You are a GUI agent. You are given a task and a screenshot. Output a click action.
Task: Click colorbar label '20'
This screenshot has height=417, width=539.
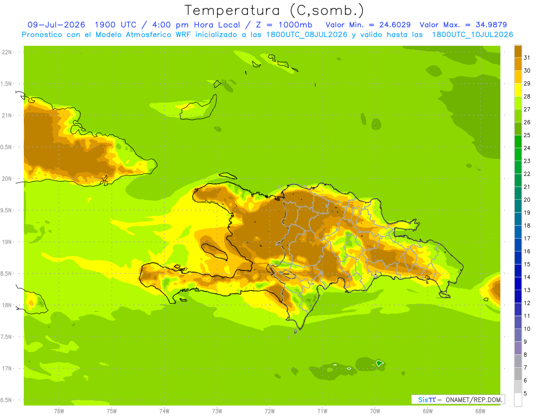pyautogui.click(x=527, y=200)
